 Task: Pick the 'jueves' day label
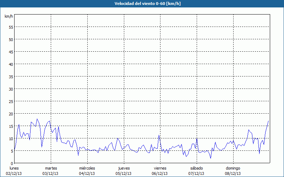tap(124, 168)
